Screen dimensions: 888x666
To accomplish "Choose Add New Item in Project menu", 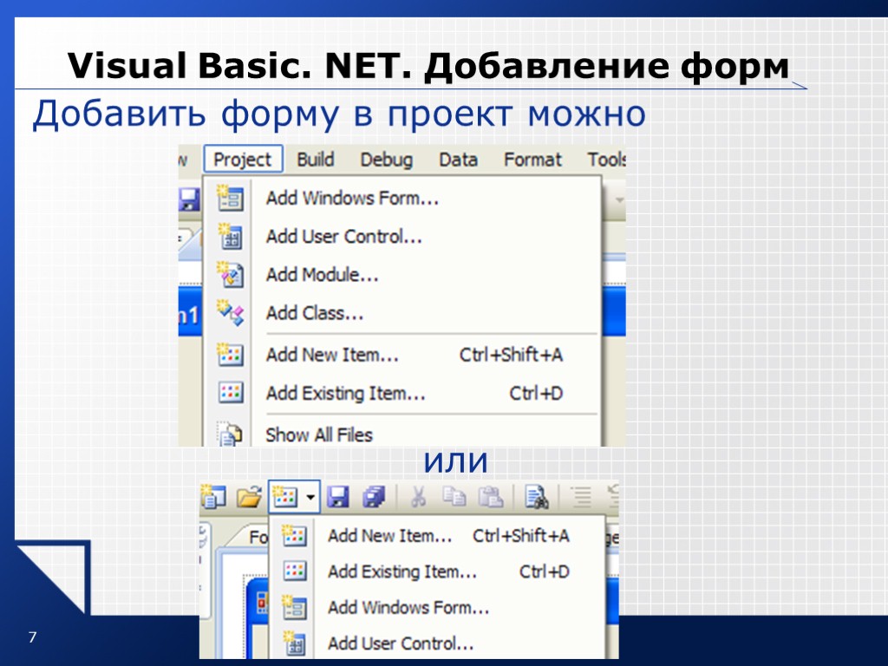I will 402,355.
